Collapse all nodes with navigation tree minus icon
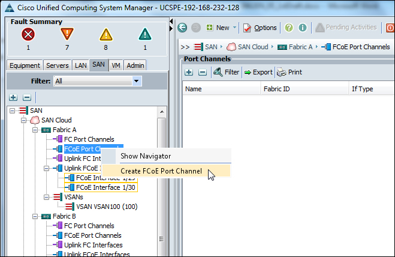 27,97
